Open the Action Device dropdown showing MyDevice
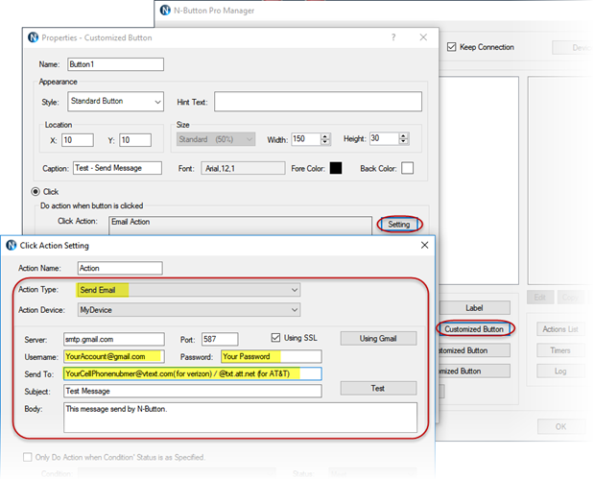 point(189,310)
